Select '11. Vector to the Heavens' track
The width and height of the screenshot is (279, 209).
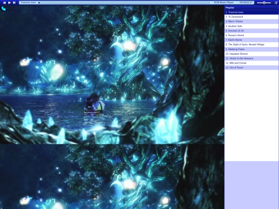point(252,58)
